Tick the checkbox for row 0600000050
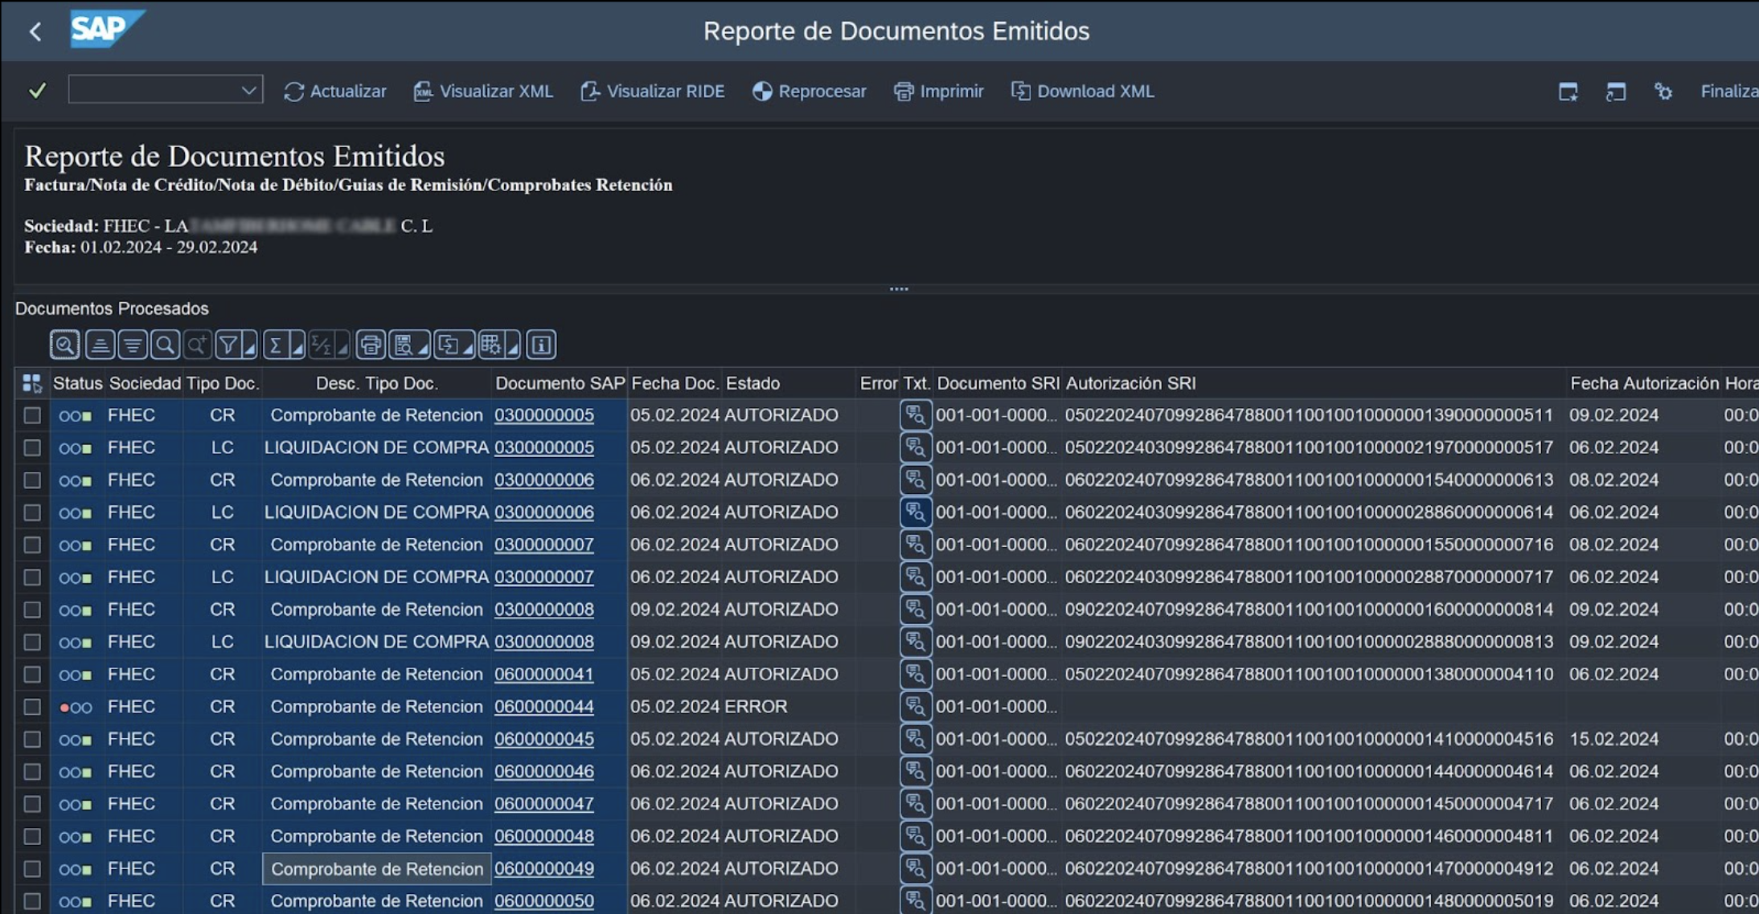This screenshot has height=914, width=1759. (x=32, y=901)
